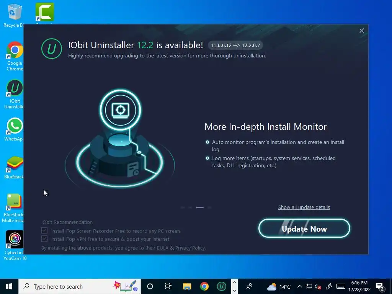Open Task View on taskbar
This screenshot has height=294, width=392.
168,286
